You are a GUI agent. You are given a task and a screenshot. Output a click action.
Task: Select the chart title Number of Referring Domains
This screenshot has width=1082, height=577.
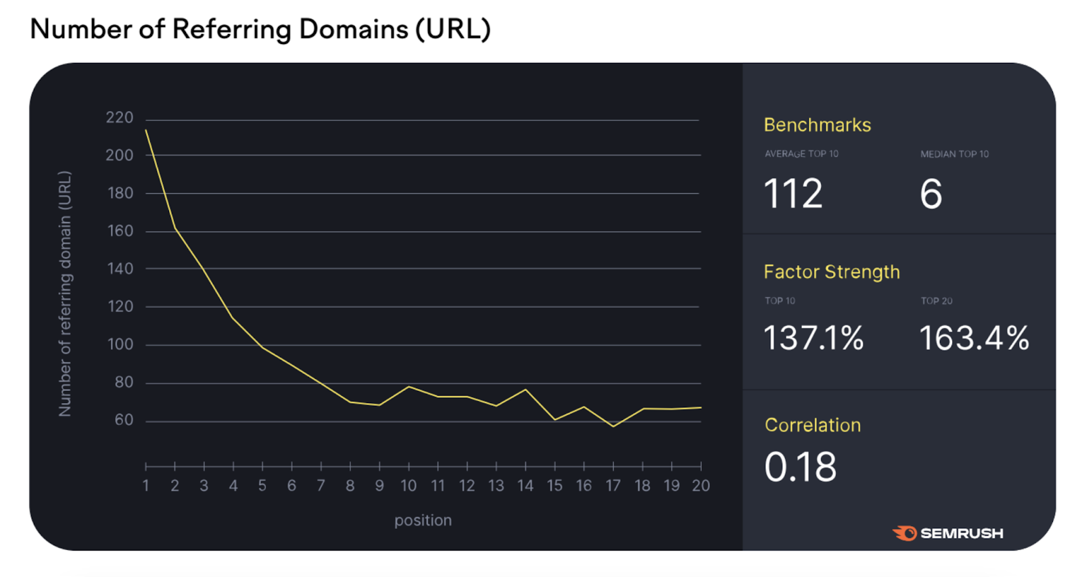click(x=260, y=29)
